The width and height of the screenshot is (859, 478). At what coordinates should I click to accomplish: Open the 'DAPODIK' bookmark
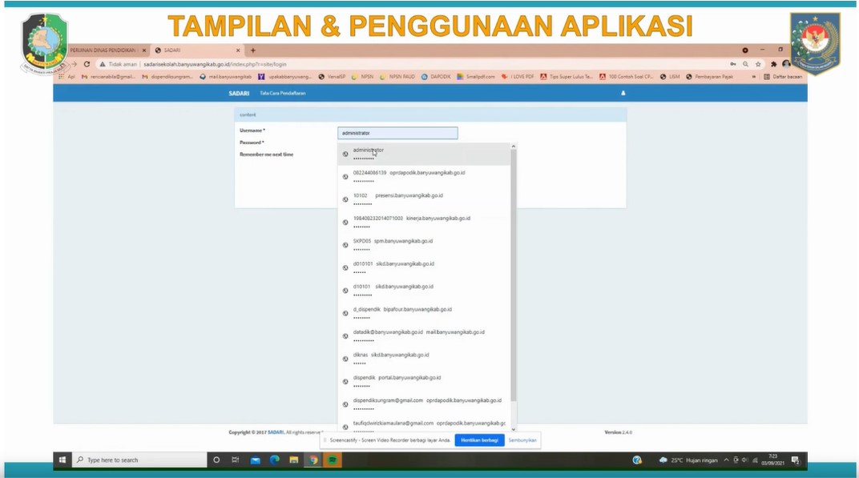click(x=437, y=77)
